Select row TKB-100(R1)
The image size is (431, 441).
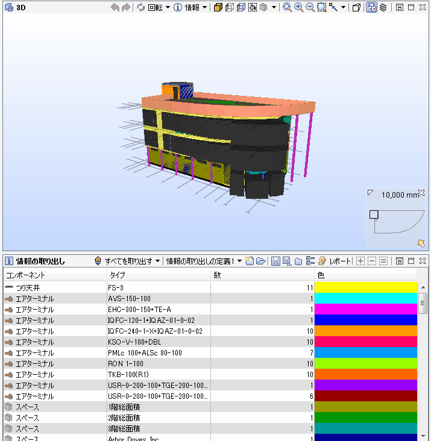(210, 374)
